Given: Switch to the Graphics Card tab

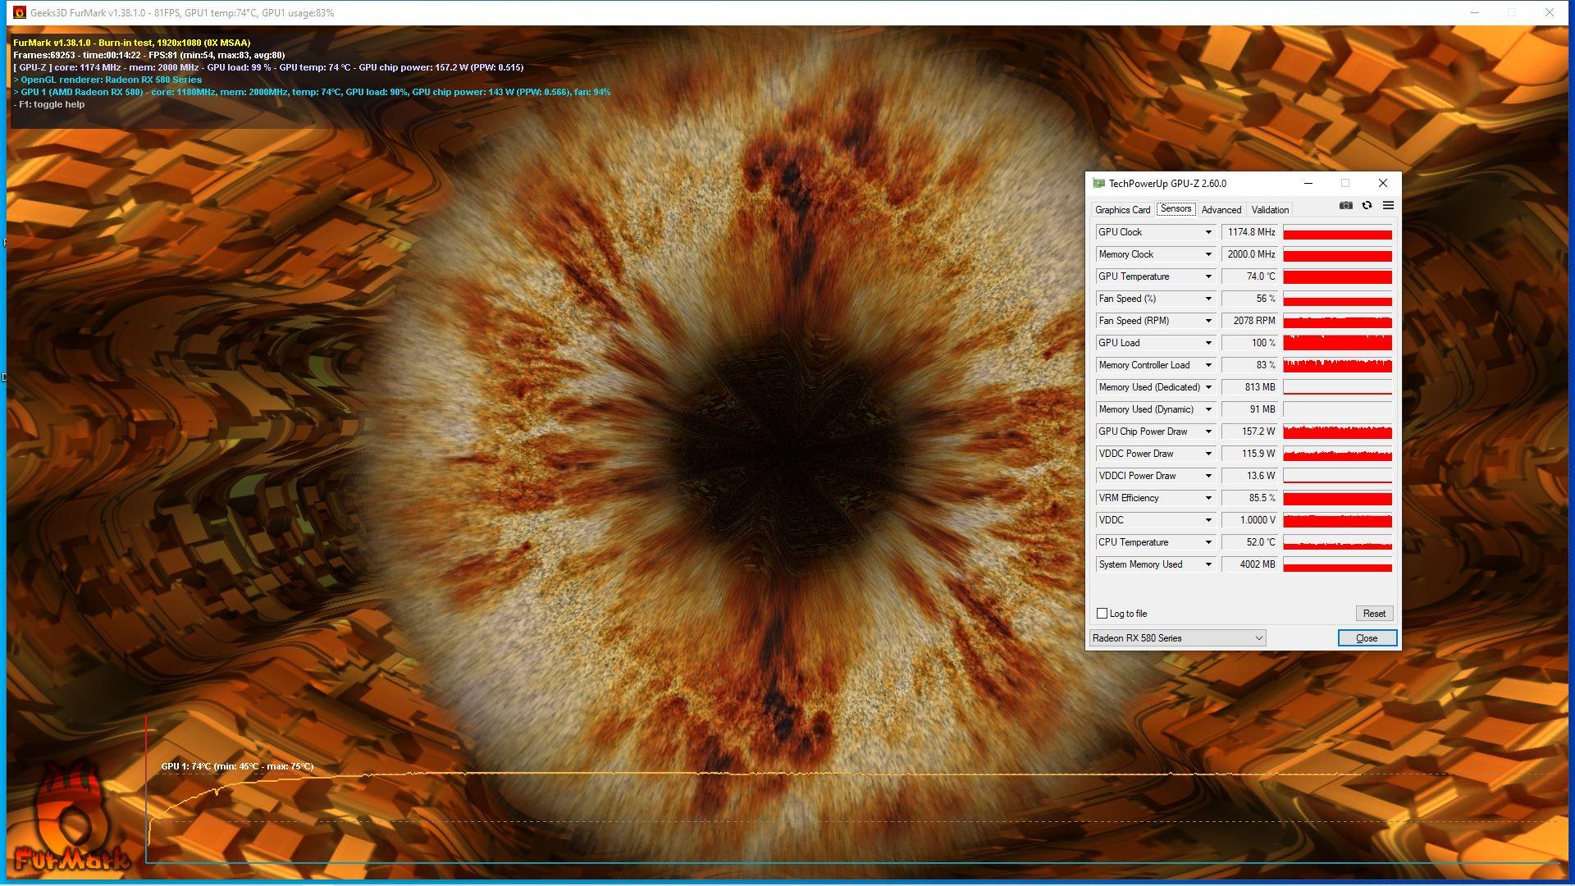Looking at the screenshot, I should click(1122, 210).
